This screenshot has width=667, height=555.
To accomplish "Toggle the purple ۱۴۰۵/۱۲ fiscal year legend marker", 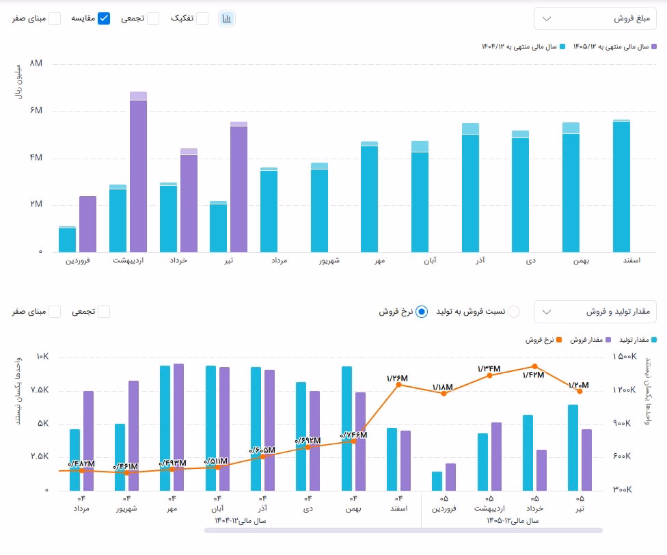I will [654, 46].
